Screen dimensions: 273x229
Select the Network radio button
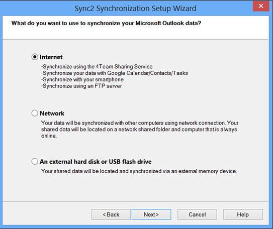click(35, 113)
